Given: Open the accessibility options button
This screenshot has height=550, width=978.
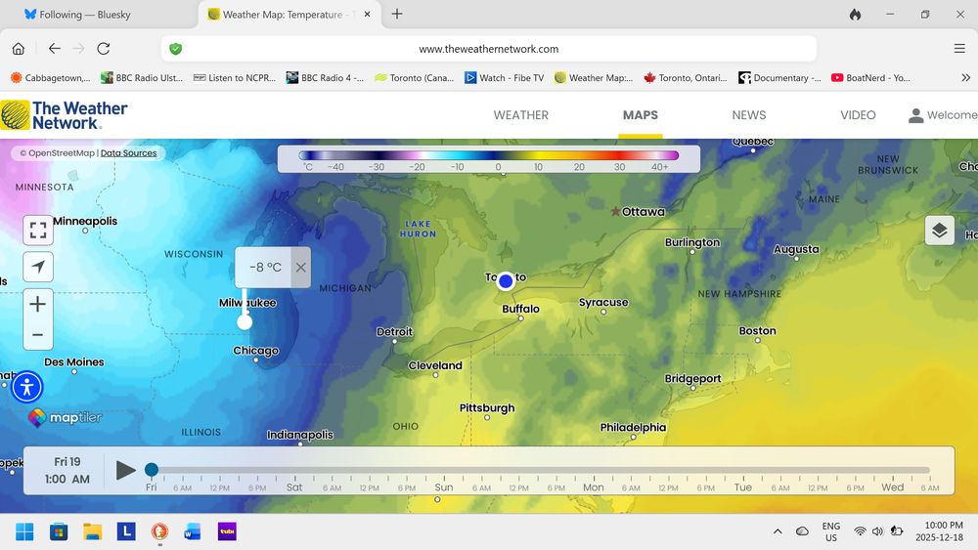Looking at the screenshot, I should 26,387.
